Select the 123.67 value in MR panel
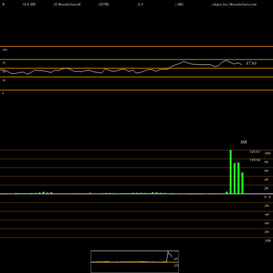Image resolution: width=273 pixels, height=273 pixels. pos(255,152)
